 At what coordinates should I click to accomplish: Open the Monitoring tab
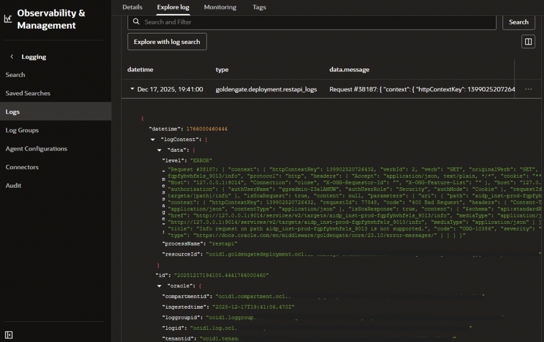coord(220,7)
